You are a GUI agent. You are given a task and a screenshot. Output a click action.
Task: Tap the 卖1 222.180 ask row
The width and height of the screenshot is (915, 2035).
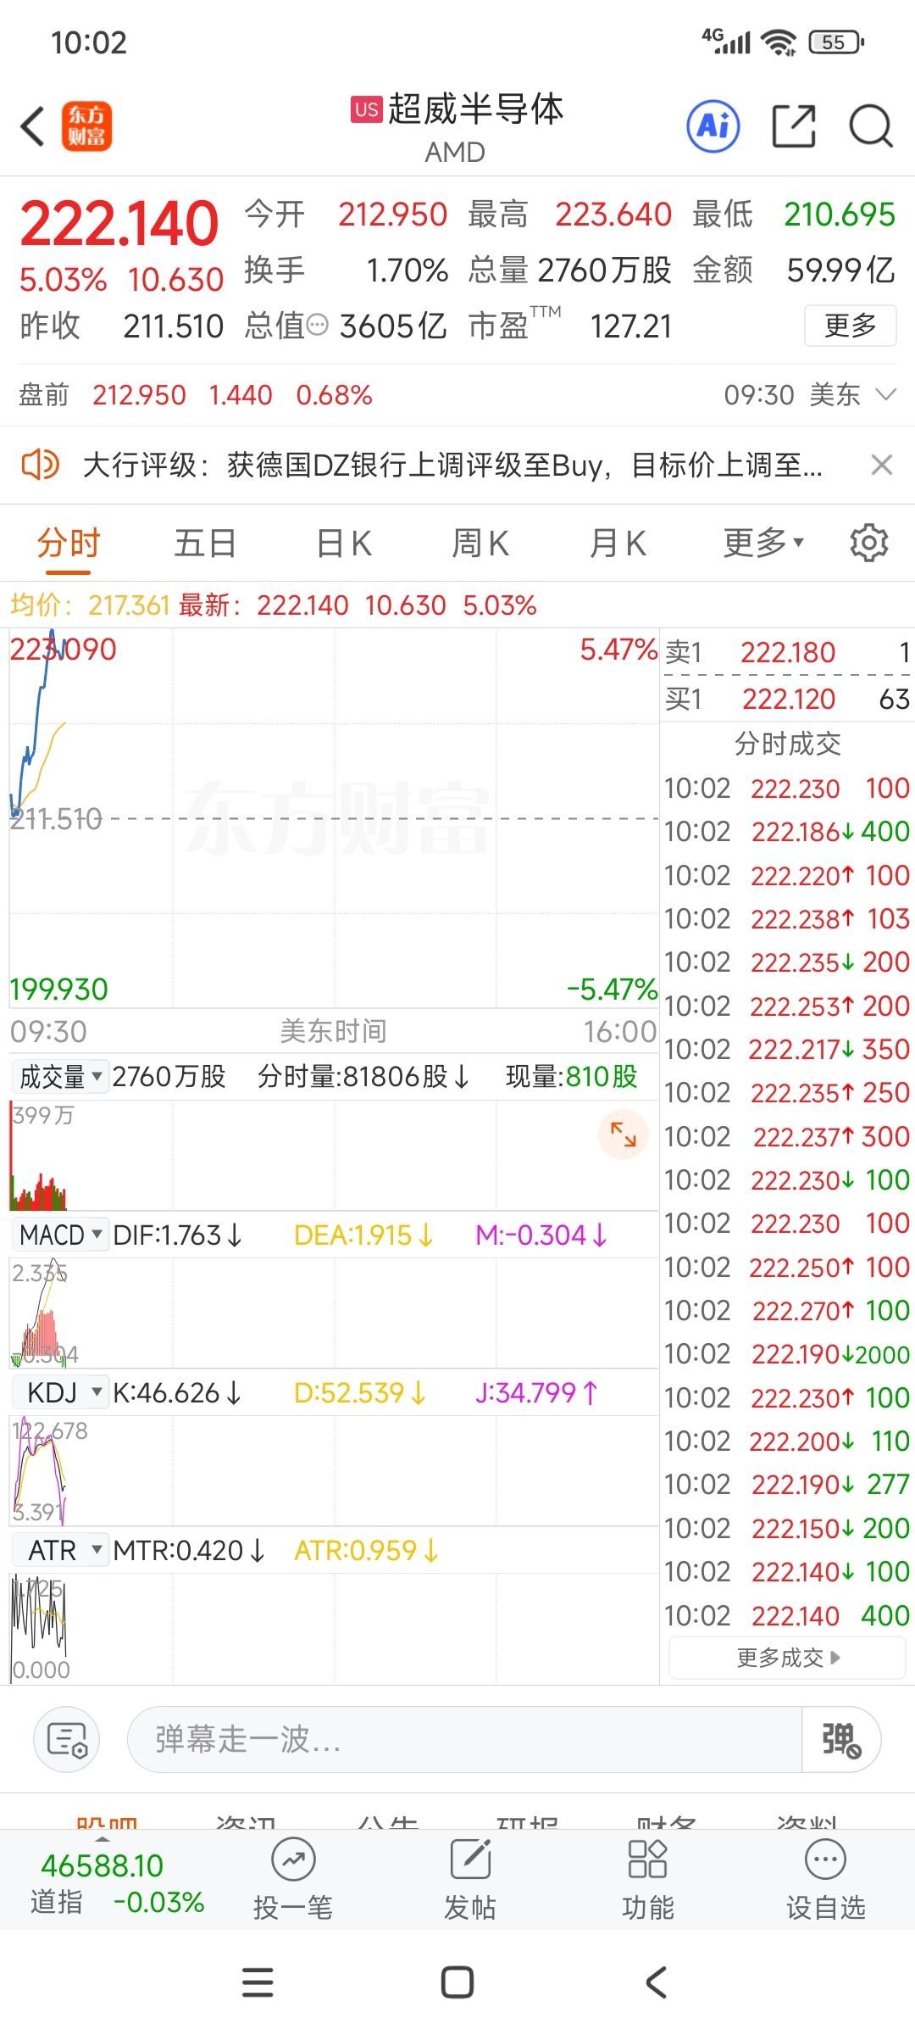pyautogui.click(x=787, y=652)
